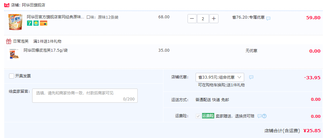Select the unit price 68.00
Viewport: 323px width, 138px height.
tap(164, 17)
